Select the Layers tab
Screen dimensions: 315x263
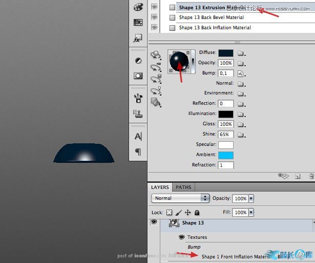pos(160,187)
